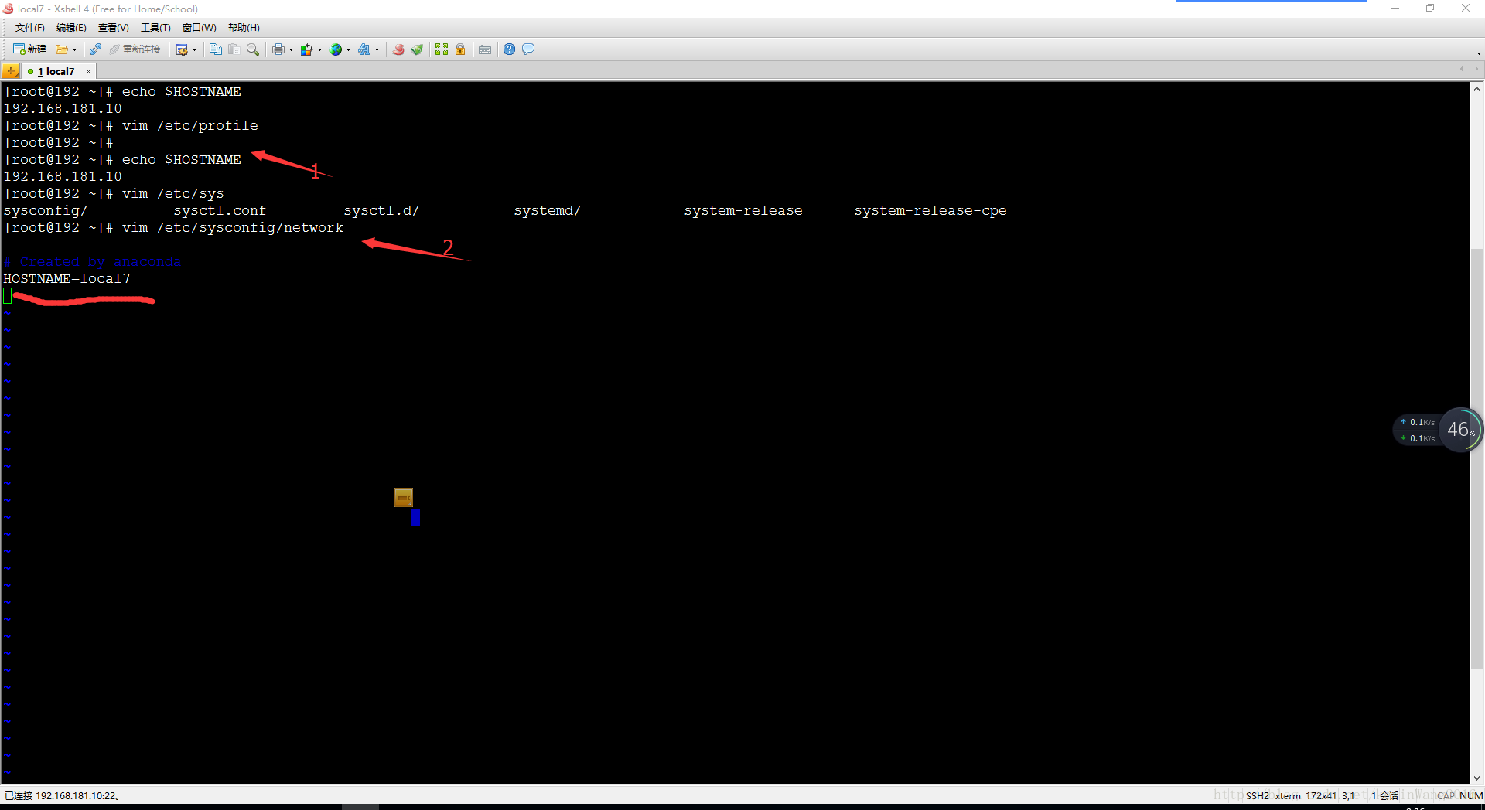
Task: Click the CAP indicator in status bar
Action: [1446, 795]
